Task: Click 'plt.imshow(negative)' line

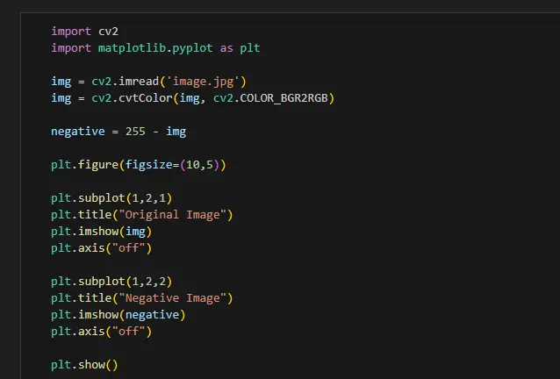Action: (x=118, y=315)
